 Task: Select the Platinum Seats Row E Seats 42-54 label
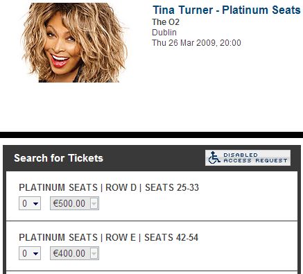click(x=109, y=237)
